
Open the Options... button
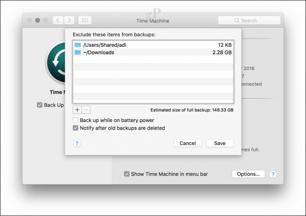coord(248,174)
